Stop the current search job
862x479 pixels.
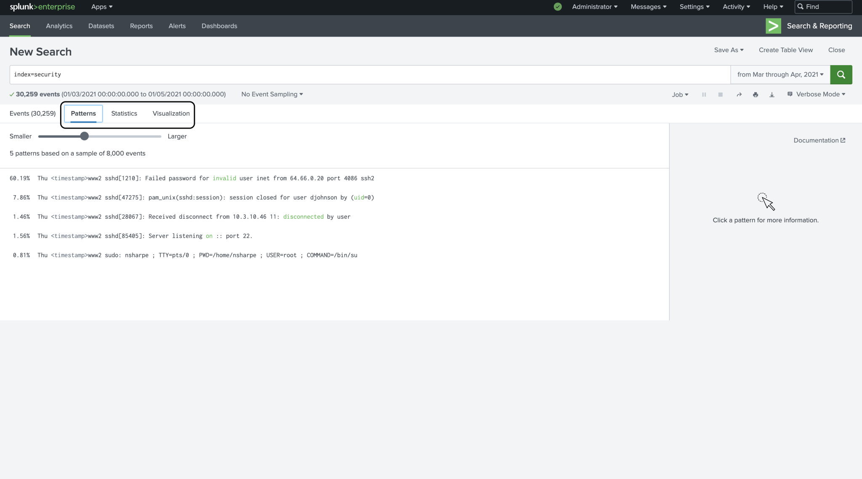pos(720,95)
